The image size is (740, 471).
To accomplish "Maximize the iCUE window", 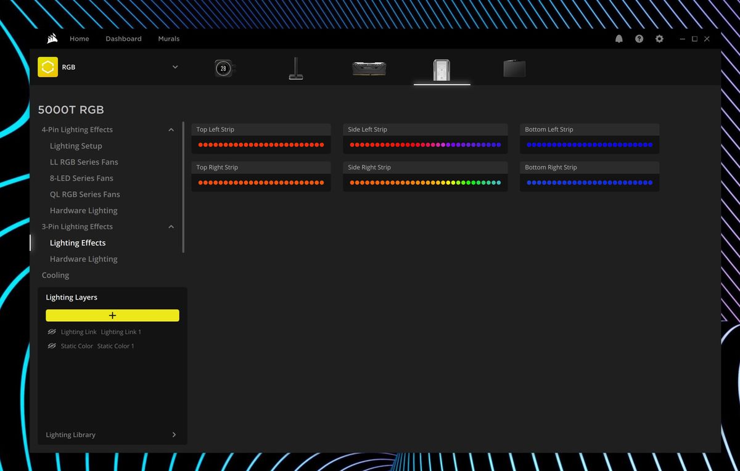I will (694, 38).
